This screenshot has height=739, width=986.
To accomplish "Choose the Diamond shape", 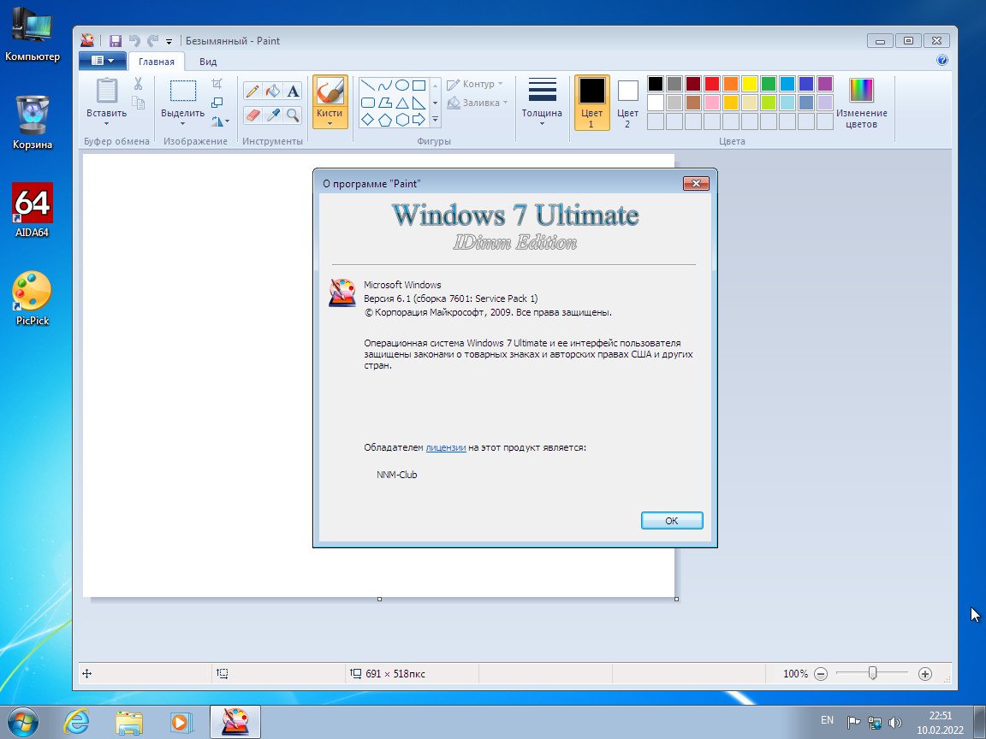I will (369, 120).
